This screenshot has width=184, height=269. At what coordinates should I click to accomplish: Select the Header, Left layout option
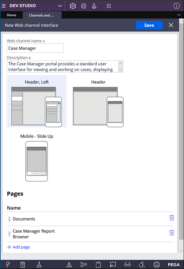click(x=37, y=101)
